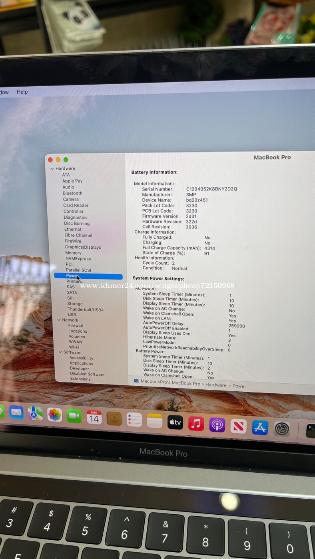315x559 pixels.
Task: Open Applications under Software
Action: 81,363
